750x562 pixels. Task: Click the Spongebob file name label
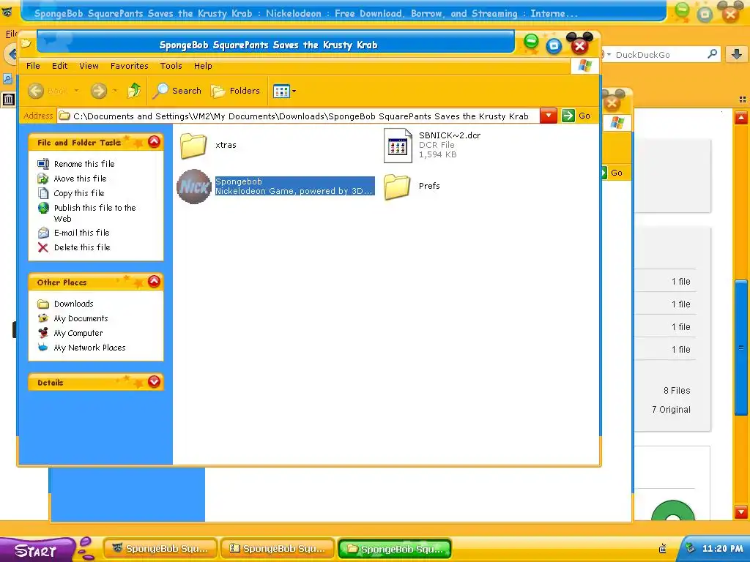239,181
